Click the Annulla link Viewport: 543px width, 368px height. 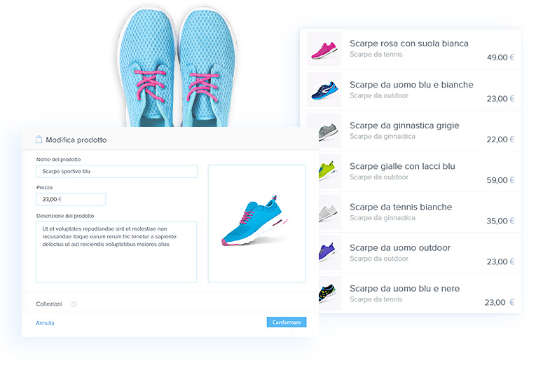(x=45, y=323)
